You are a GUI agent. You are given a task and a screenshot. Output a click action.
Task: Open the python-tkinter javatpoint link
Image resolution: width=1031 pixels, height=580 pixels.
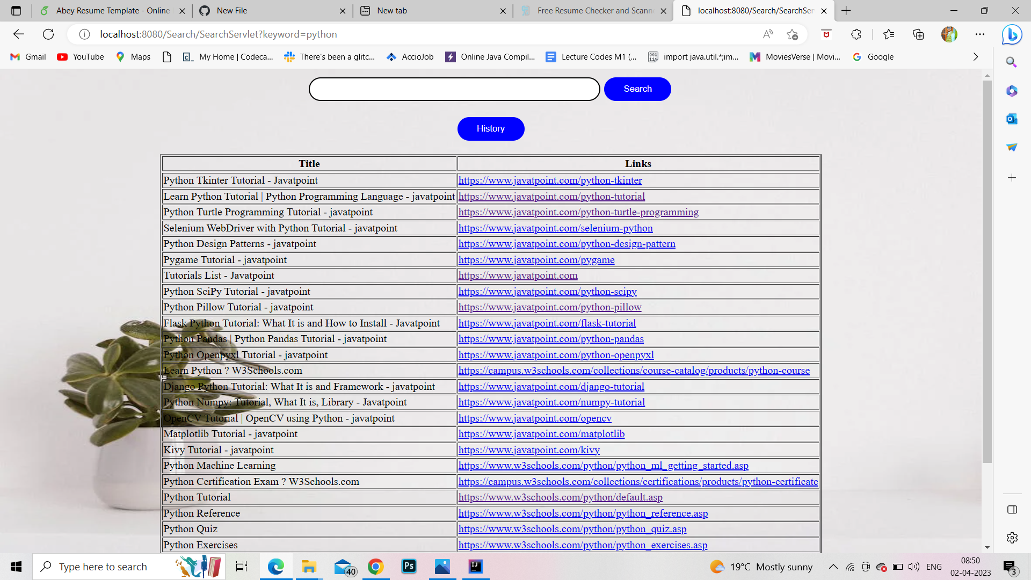tap(550, 180)
